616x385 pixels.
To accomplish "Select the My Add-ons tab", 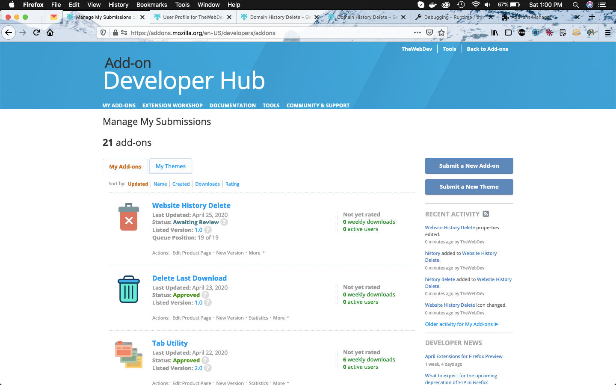I will pos(125,166).
